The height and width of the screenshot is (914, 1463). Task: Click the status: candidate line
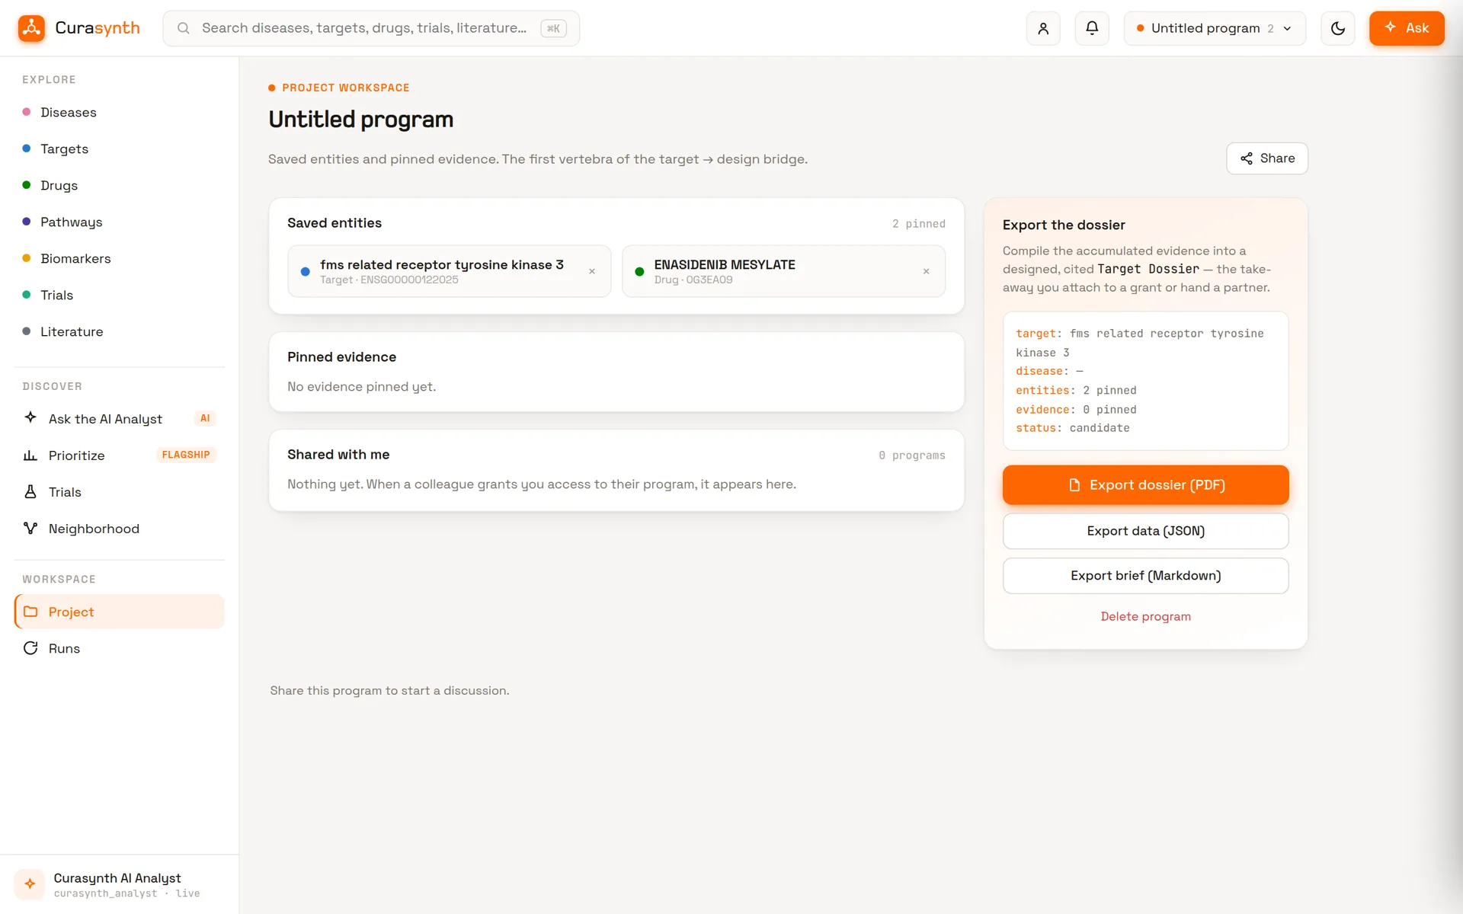coord(1072,428)
